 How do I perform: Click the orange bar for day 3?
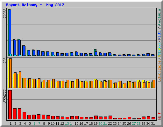pyautogui.click(x=20, y=80)
